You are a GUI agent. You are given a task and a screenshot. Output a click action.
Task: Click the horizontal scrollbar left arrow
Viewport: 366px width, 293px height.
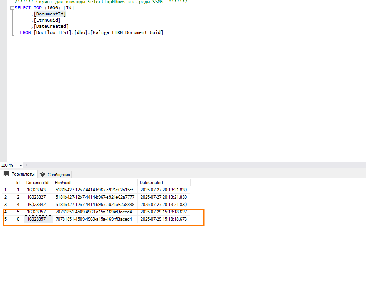26,165
